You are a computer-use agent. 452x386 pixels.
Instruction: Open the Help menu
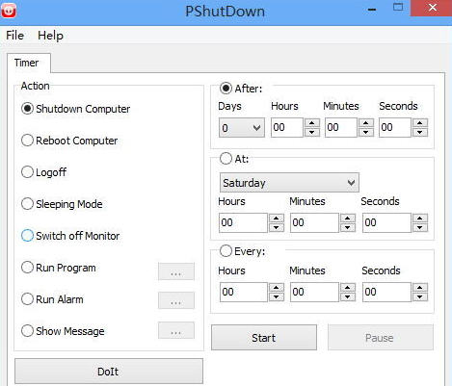(50, 36)
